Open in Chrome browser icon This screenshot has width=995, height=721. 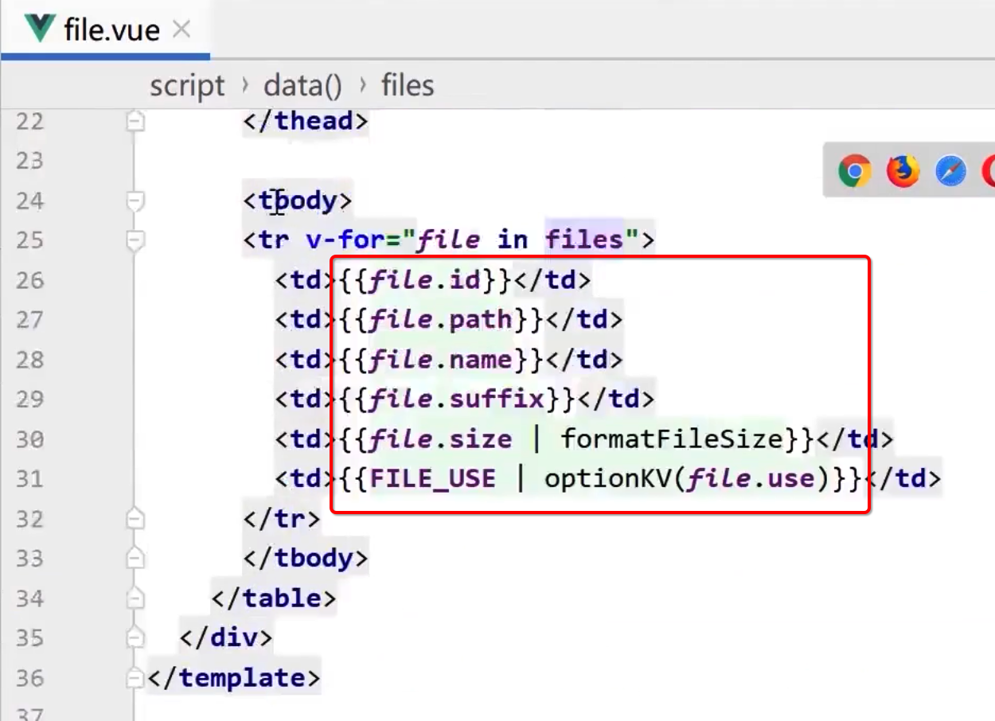[x=855, y=170]
